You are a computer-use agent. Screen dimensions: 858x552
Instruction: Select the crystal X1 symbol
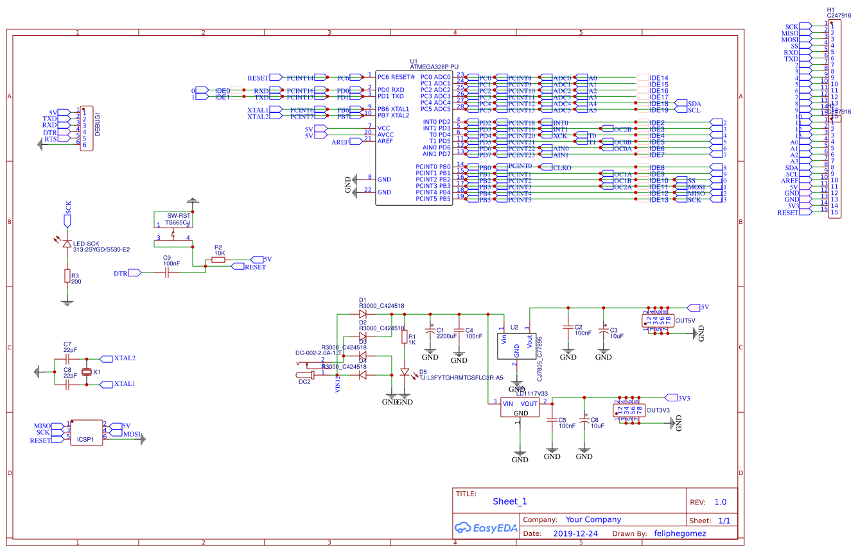click(x=87, y=372)
